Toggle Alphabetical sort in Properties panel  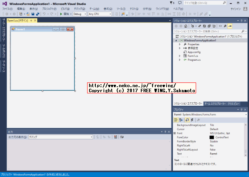181,120
